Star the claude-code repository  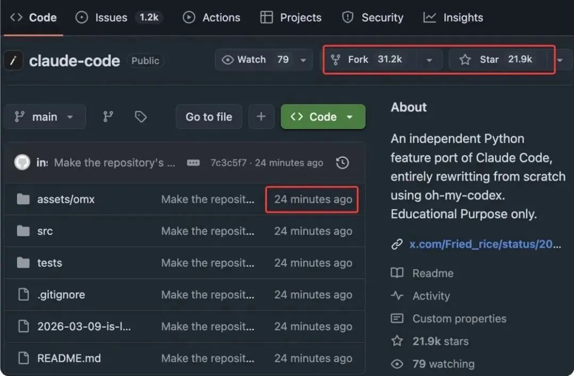coord(497,59)
